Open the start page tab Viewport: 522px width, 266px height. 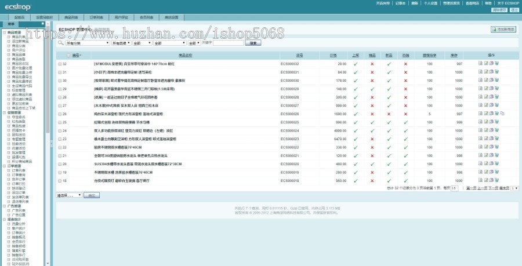point(20,17)
